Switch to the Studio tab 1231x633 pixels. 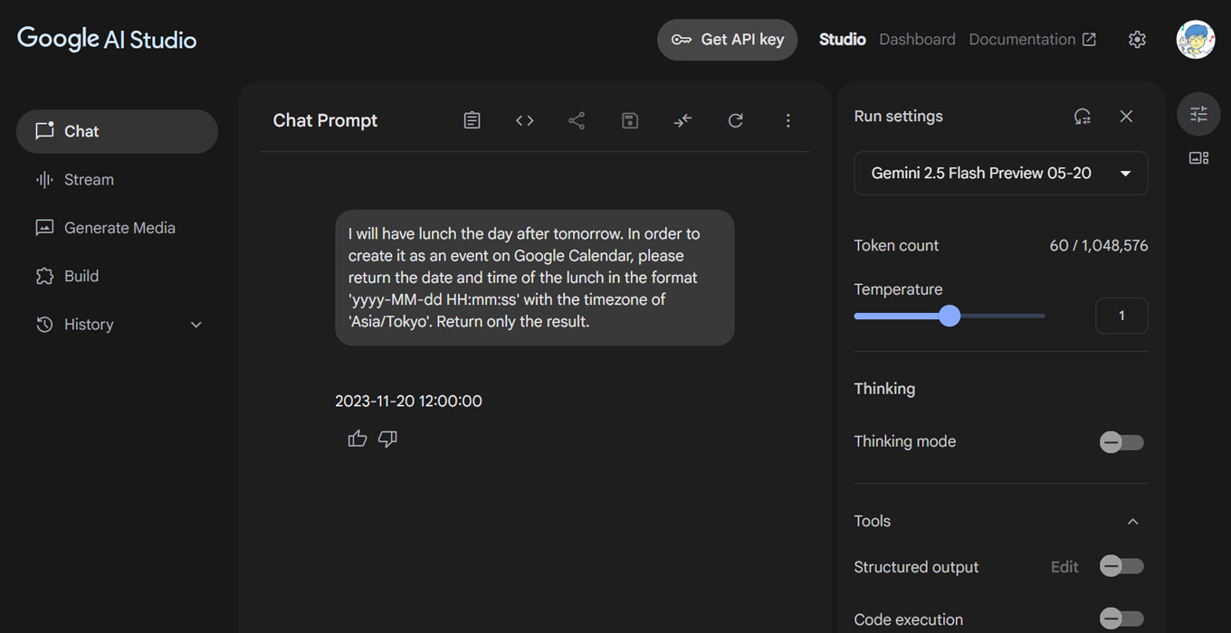point(843,40)
